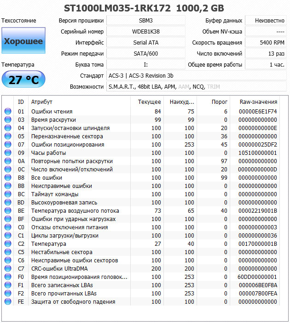Click threshold value 99 in Все ошибки row

224,177
